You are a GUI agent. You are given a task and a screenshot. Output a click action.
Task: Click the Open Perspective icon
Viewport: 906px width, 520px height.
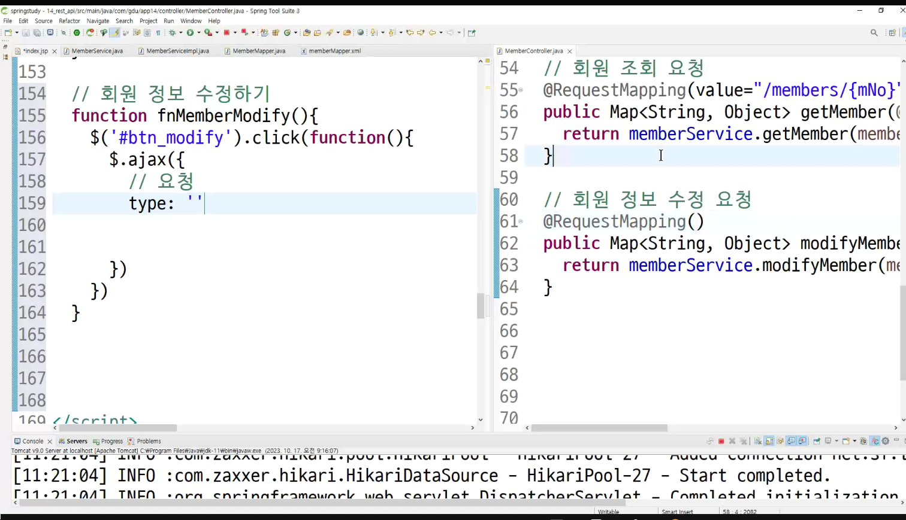(x=892, y=33)
